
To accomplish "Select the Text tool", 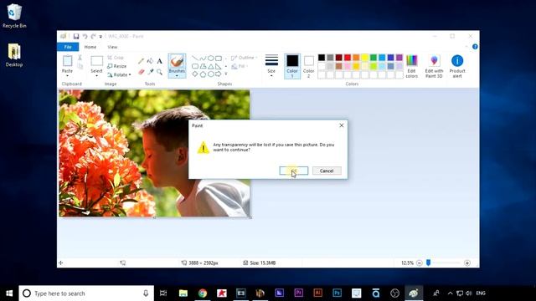I will (x=159, y=61).
